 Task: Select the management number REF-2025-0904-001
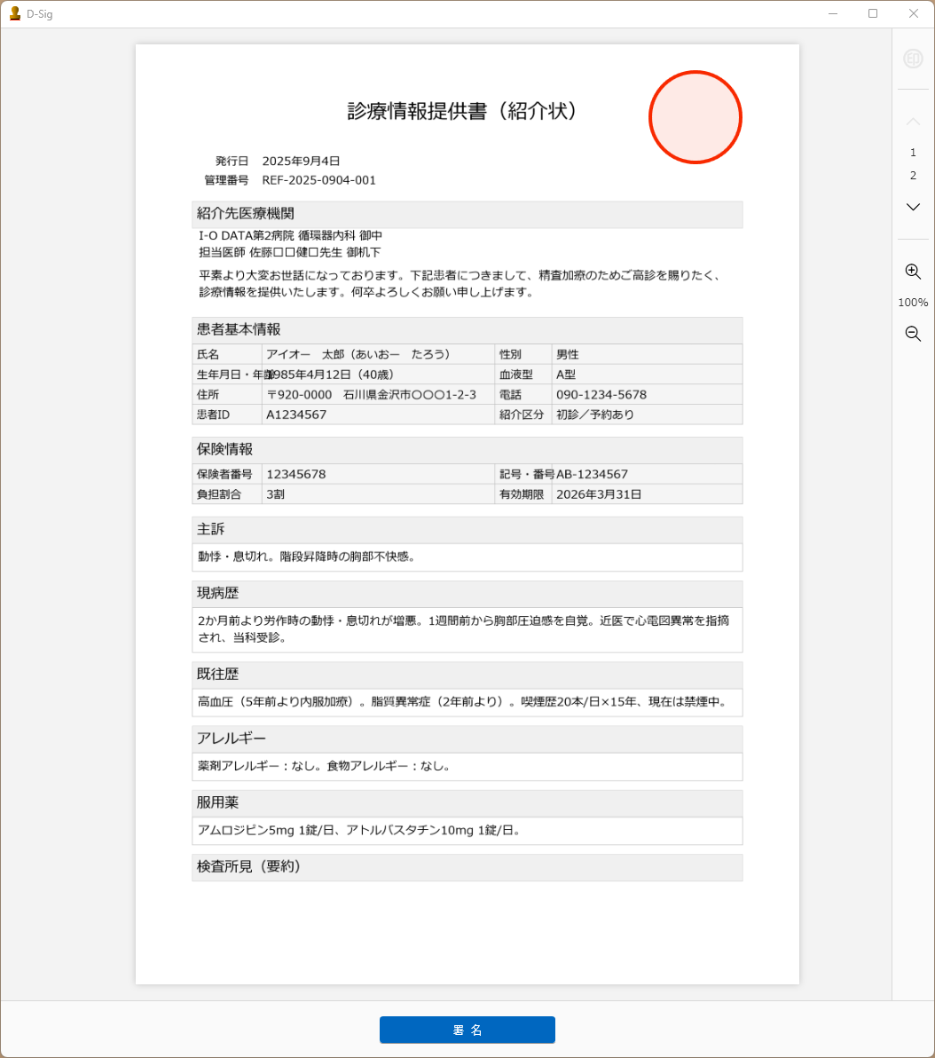tap(318, 180)
